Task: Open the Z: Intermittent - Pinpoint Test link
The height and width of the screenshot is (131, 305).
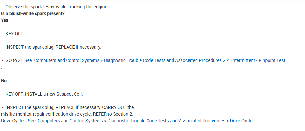Action: [255, 60]
